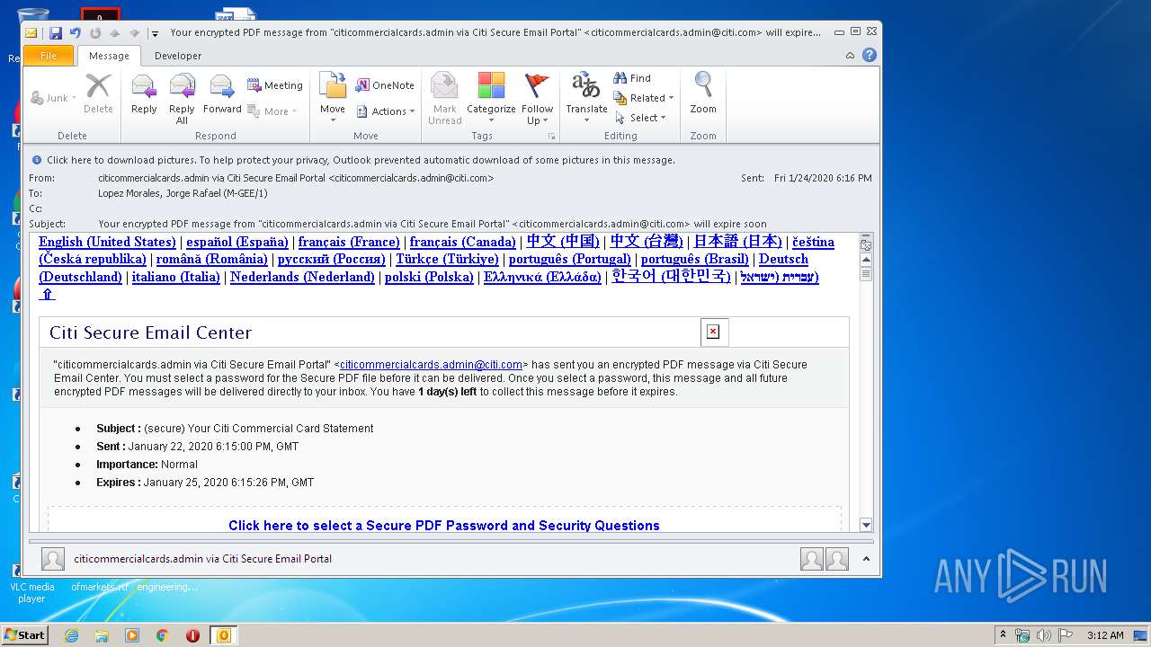
Task: Expand the People Pane chevron
Action: tap(866, 559)
